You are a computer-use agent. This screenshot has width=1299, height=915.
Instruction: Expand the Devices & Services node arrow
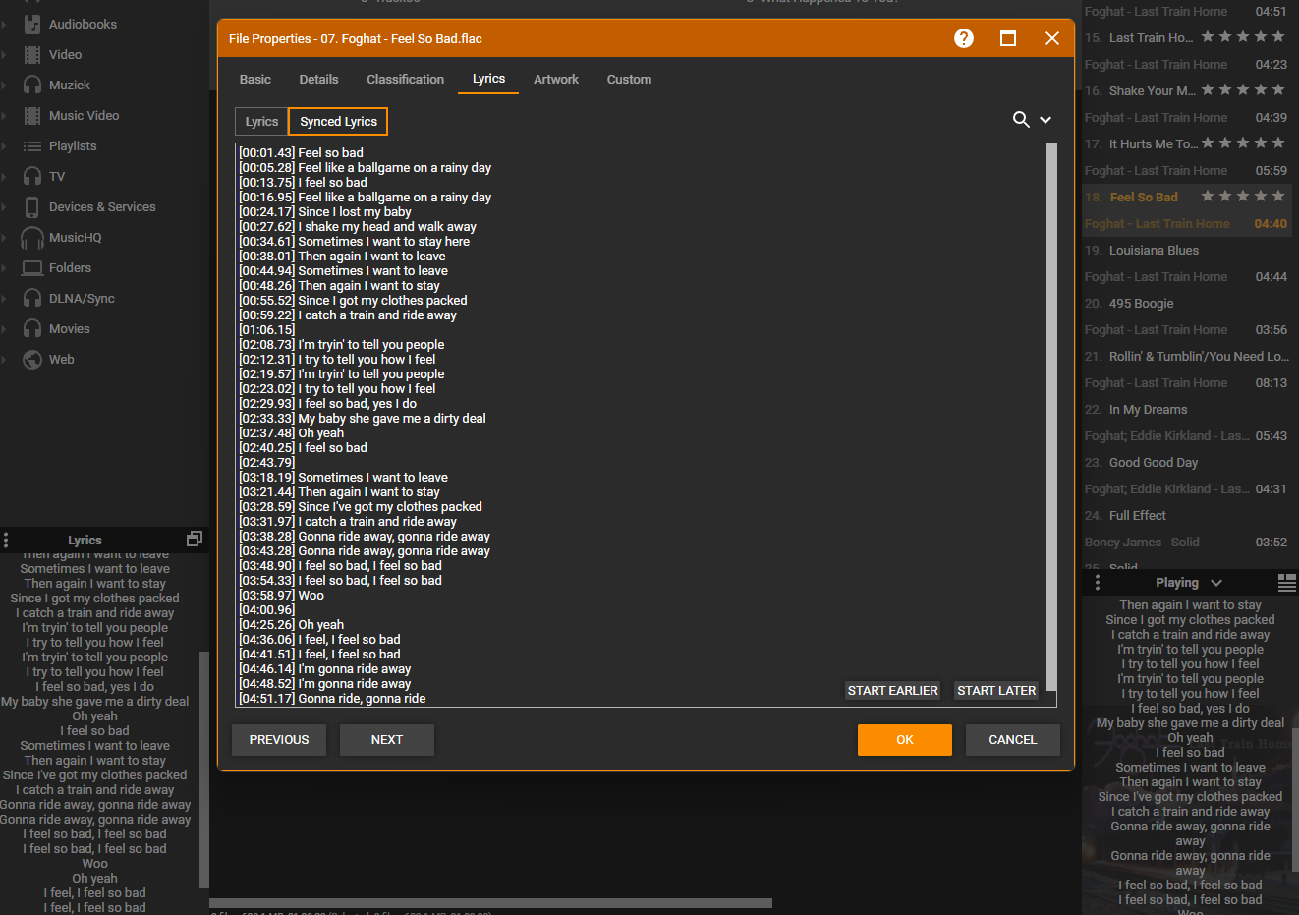pos(4,206)
